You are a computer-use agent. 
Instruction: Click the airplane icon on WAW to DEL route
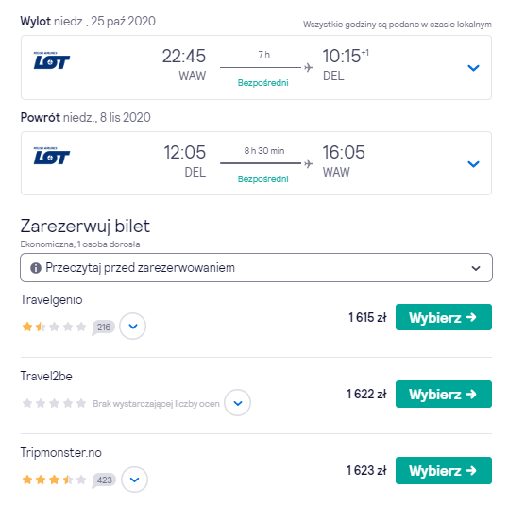click(x=309, y=67)
